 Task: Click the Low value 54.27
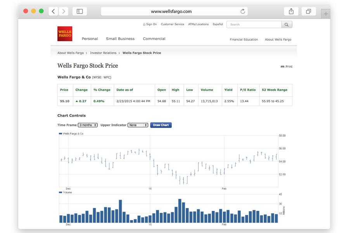190,101
